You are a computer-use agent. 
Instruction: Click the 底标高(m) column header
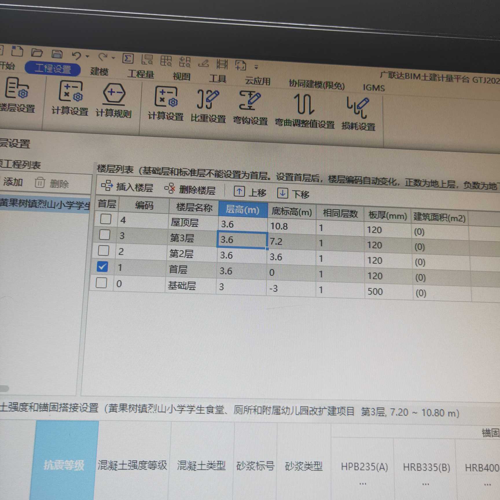(292, 212)
